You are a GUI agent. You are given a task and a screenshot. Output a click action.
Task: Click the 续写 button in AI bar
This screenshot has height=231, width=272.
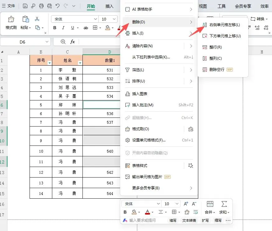pos(173,220)
